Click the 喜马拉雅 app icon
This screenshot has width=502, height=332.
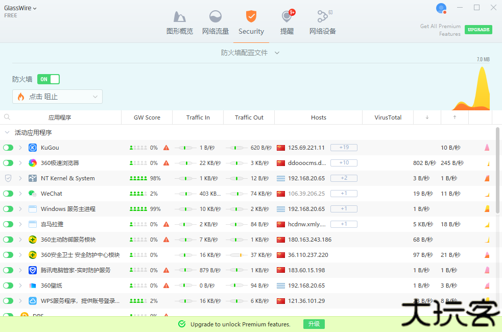33,224
